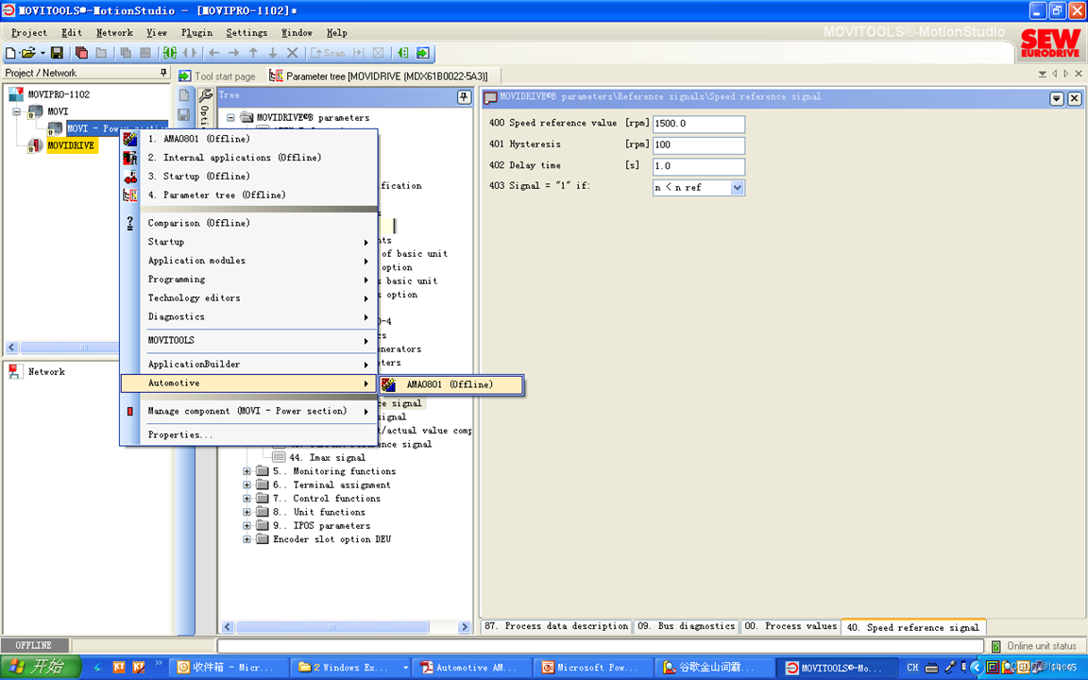Open Technology editors submenu entry
Viewport: 1088px width, 680px height.
pos(248,298)
